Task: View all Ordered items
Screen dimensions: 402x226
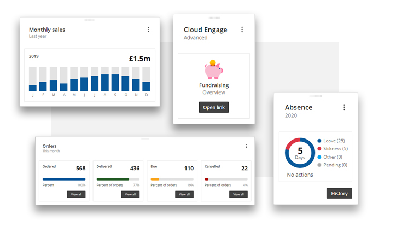Action: (76, 194)
